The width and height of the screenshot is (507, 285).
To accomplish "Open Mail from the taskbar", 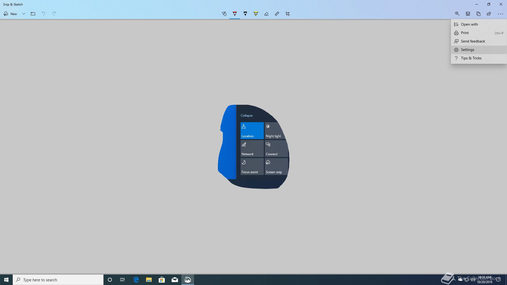I will tap(175, 280).
